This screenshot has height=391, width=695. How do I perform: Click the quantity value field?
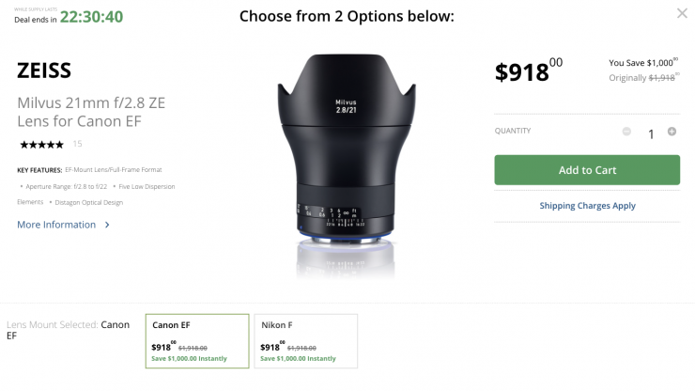pyautogui.click(x=650, y=133)
